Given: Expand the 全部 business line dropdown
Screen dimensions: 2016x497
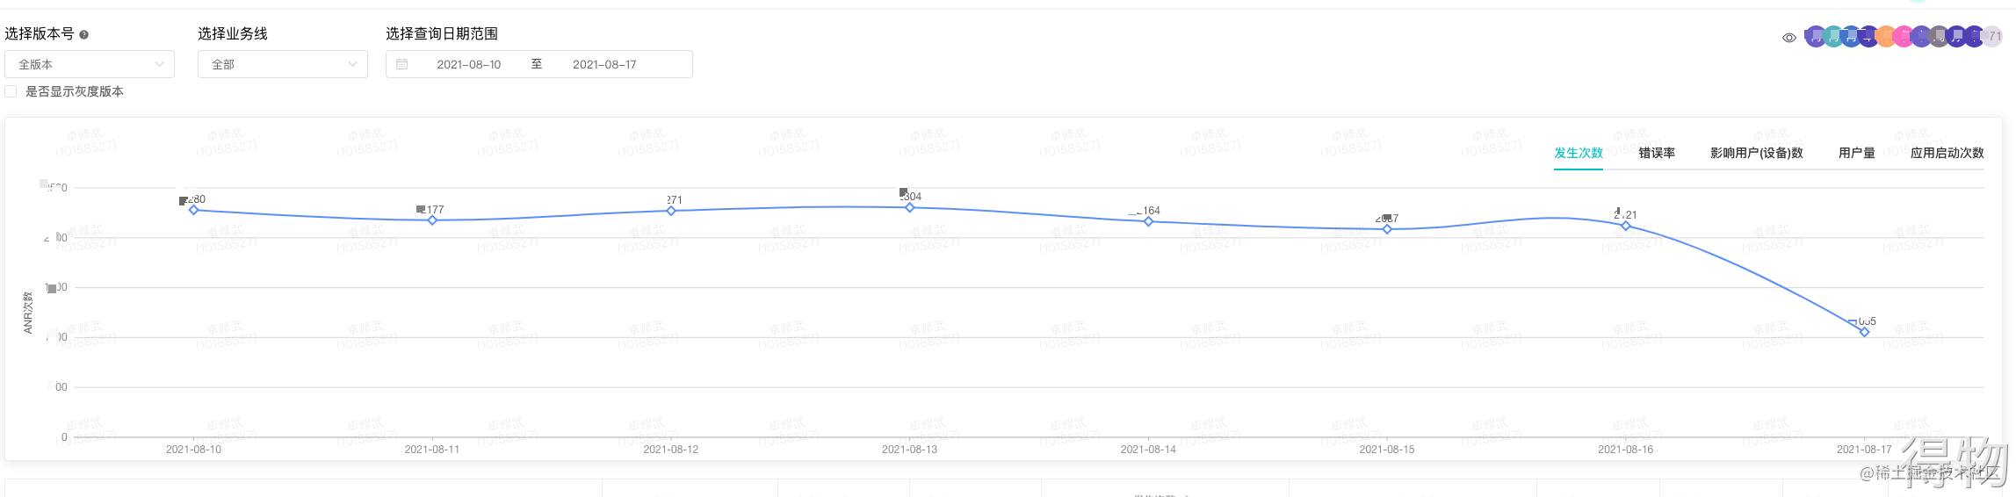Looking at the screenshot, I should (283, 64).
